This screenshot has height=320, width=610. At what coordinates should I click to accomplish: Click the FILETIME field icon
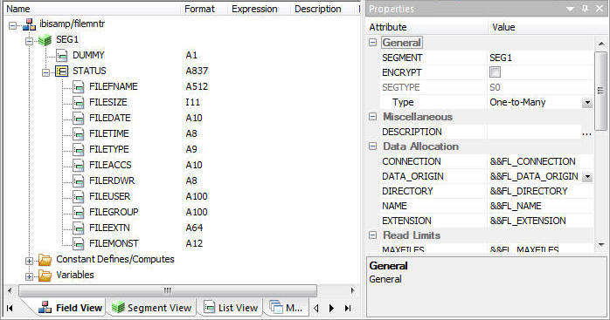point(78,134)
